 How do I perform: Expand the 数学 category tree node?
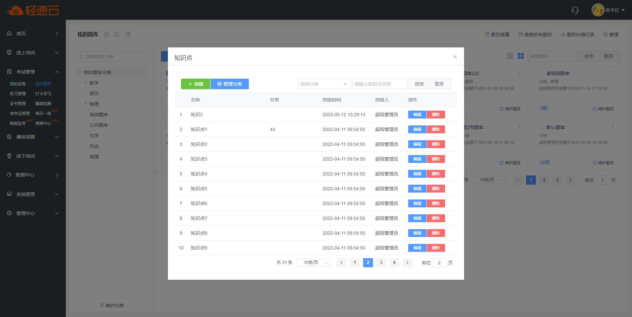coord(86,83)
